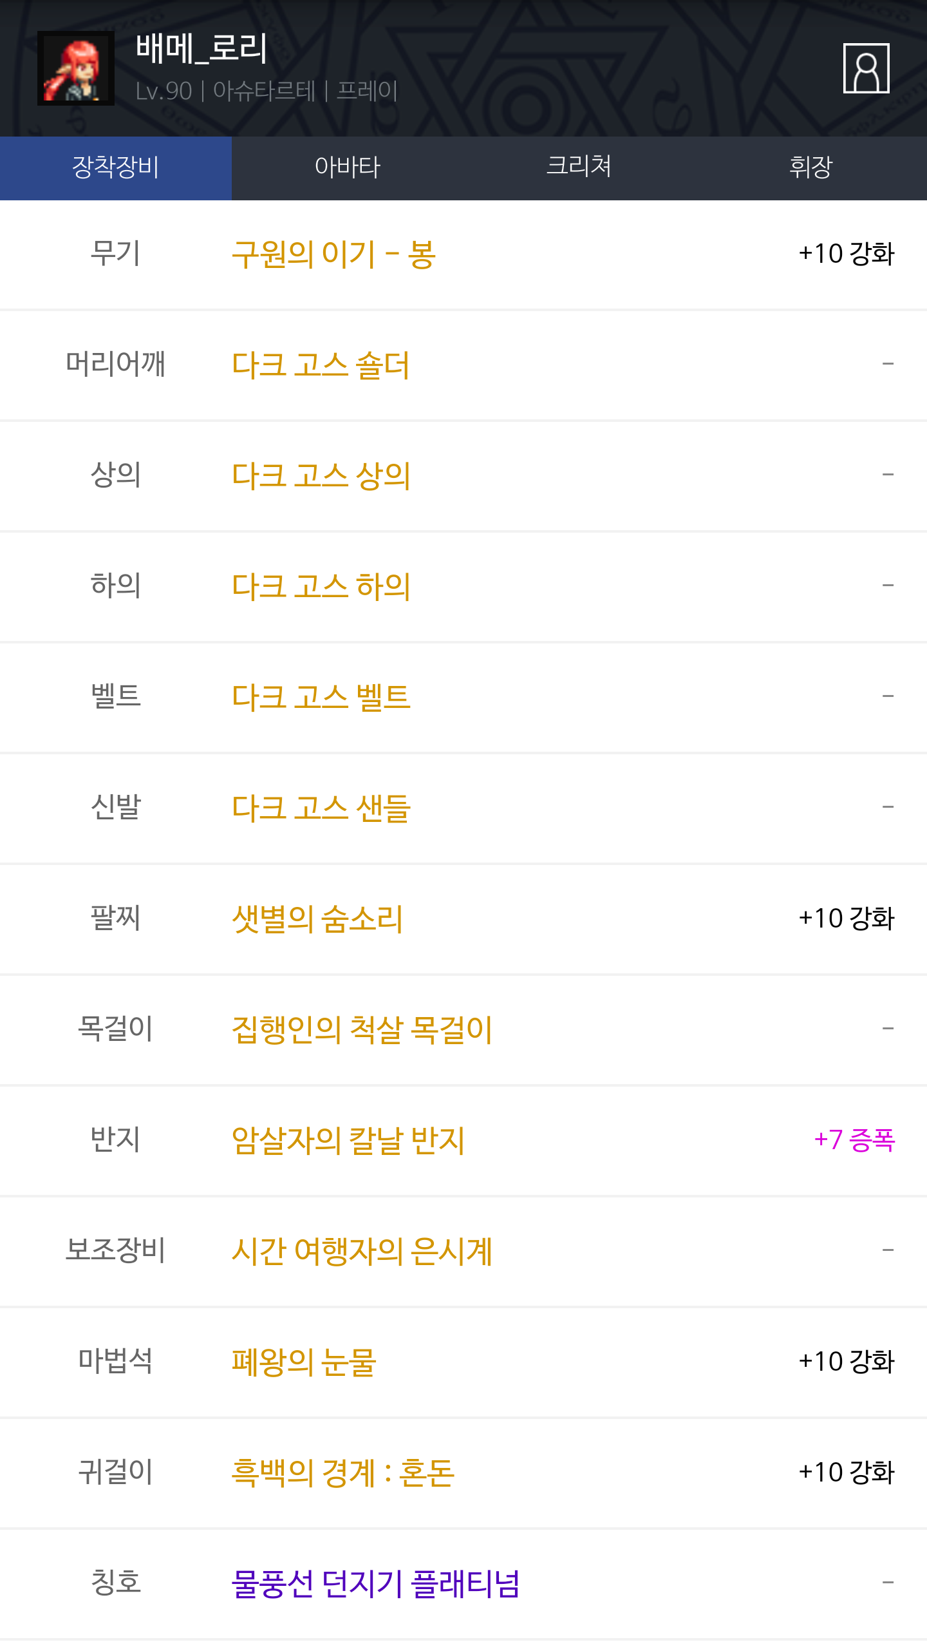Select the 장착장비 tab
The width and height of the screenshot is (927, 1649).
[116, 167]
